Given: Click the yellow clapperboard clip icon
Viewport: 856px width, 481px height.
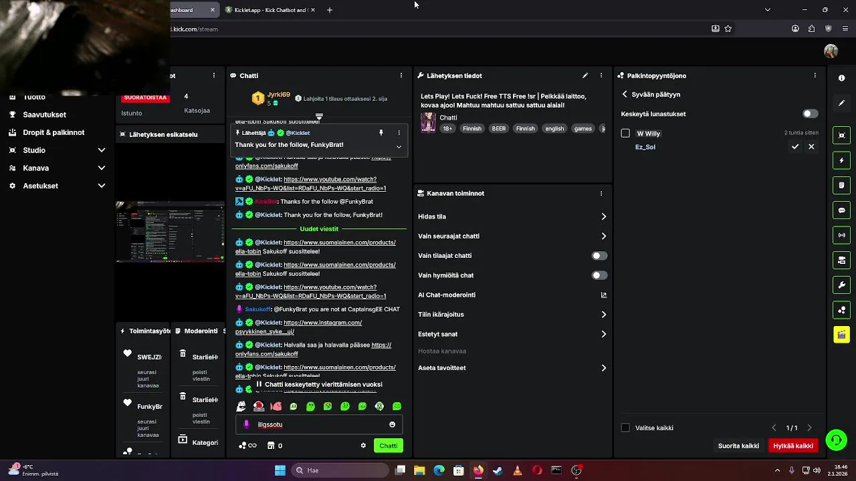Looking at the screenshot, I should pyautogui.click(x=841, y=335).
